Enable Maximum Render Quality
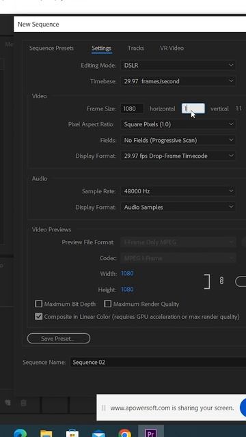246x437 pixels. (107, 304)
